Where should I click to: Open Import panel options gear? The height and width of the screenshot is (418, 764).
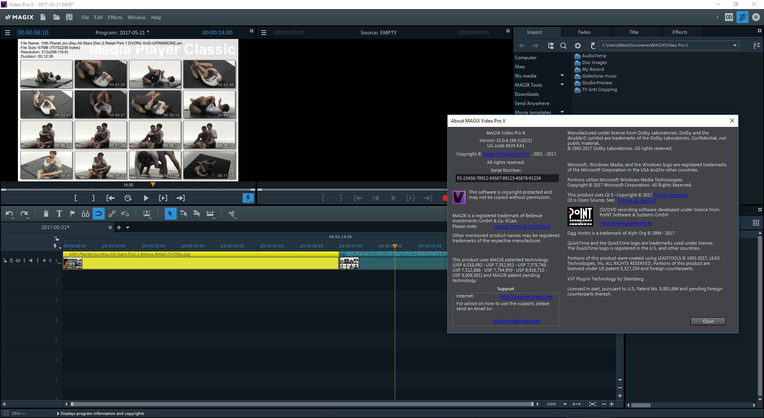pyautogui.click(x=578, y=46)
